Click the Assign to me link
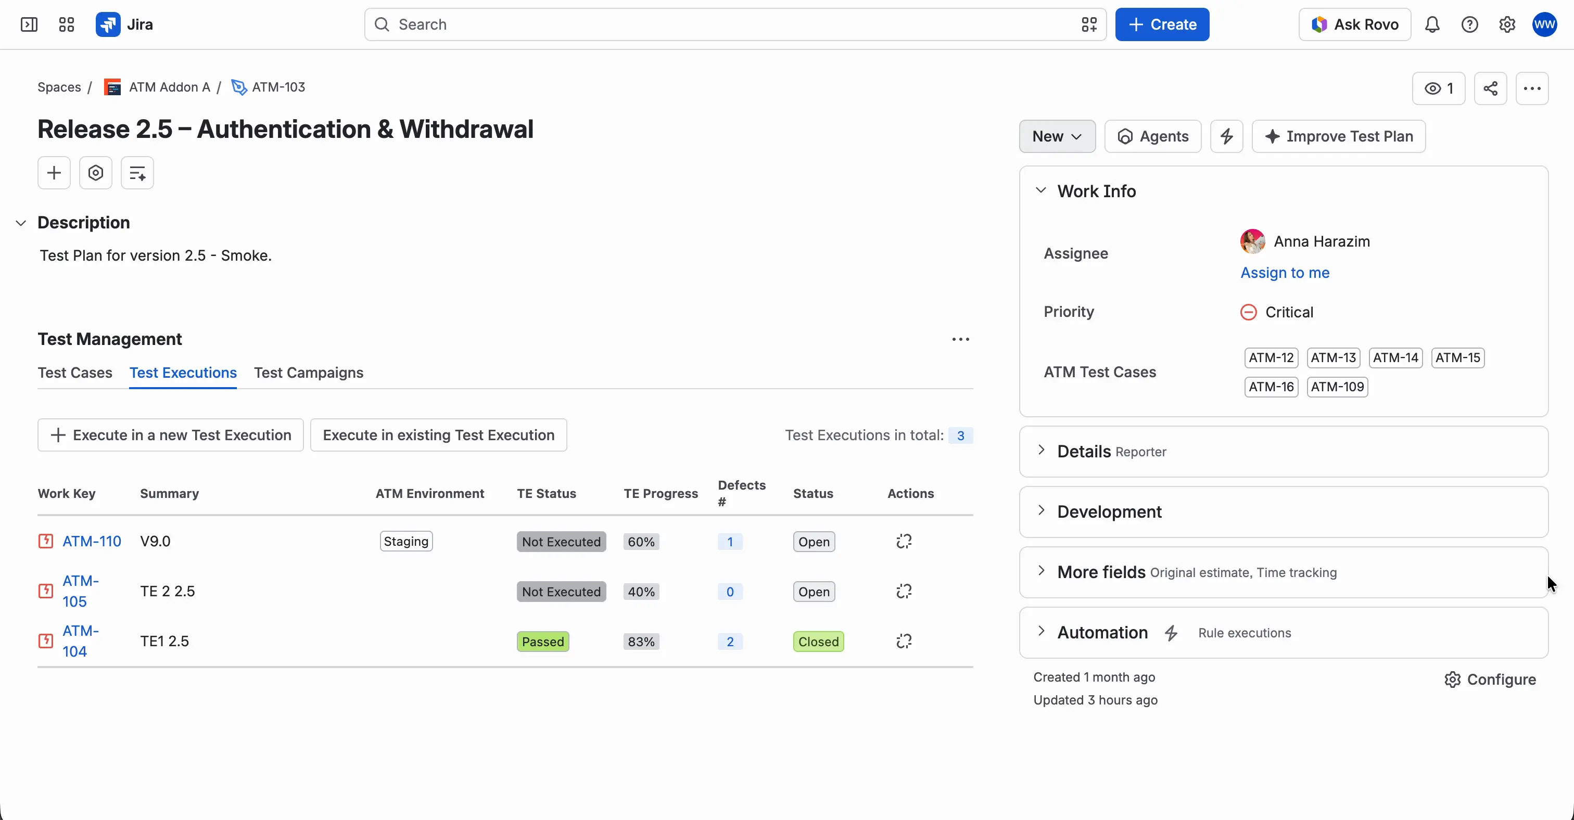1574x820 pixels. (x=1285, y=273)
